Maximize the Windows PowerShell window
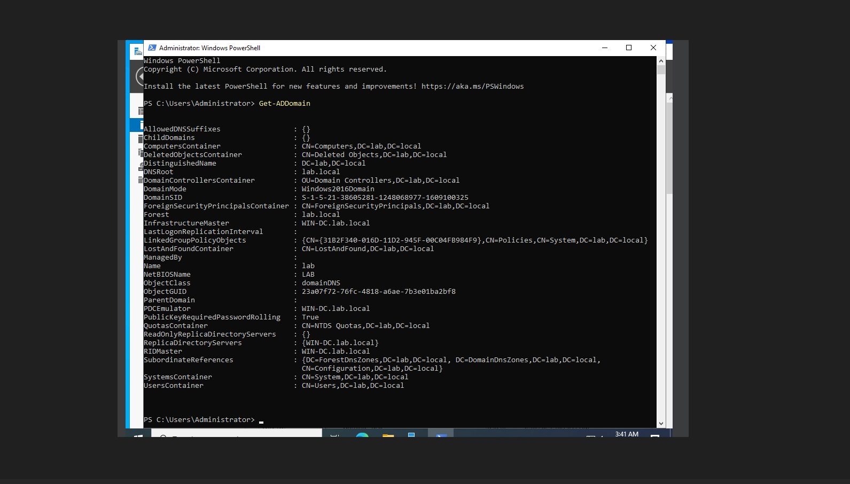This screenshot has width=850, height=484. click(629, 48)
